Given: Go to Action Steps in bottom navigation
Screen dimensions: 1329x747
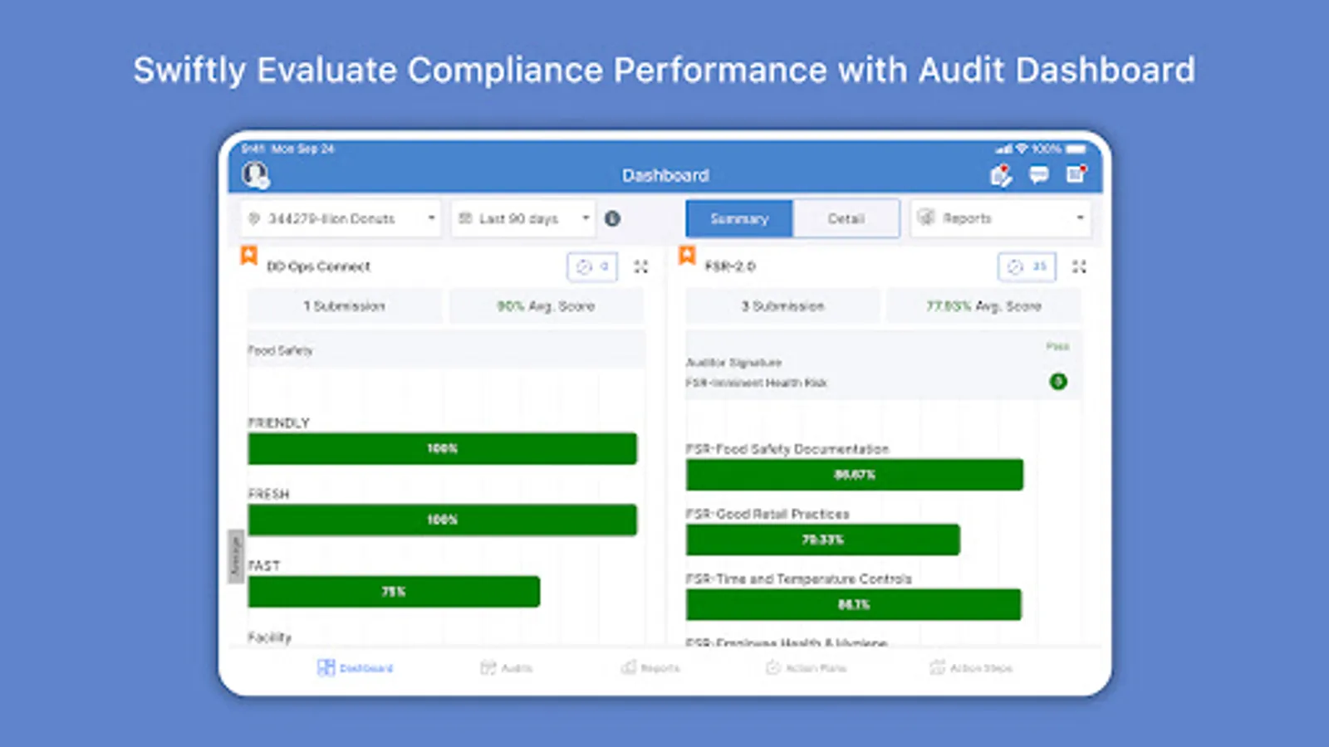Looking at the screenshot, I should tap(971, 668).
